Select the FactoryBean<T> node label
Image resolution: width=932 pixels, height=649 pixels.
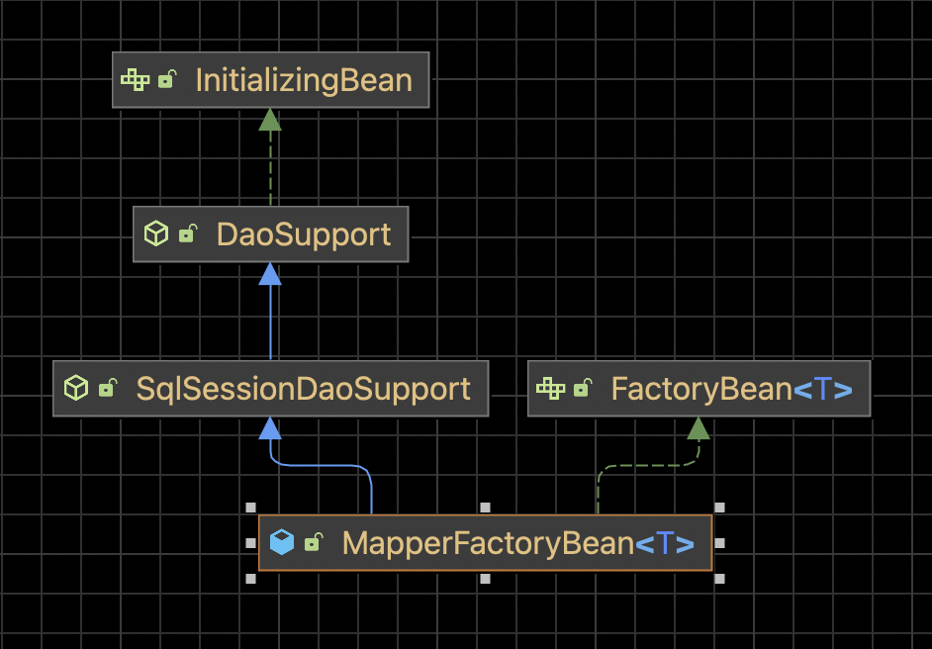coord(732,389)
